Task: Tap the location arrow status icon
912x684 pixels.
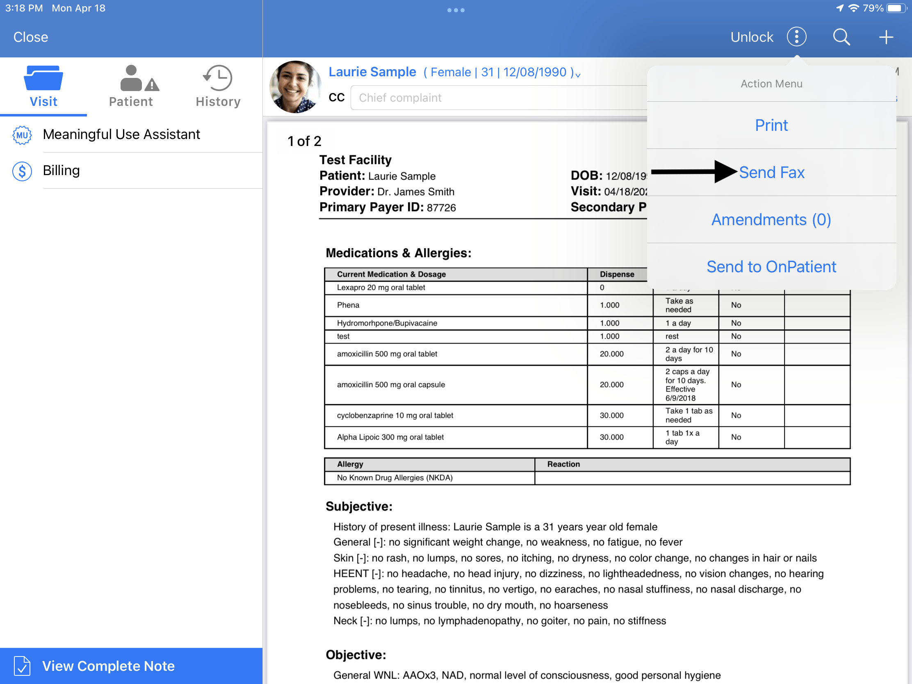Action: click(839, 8)
